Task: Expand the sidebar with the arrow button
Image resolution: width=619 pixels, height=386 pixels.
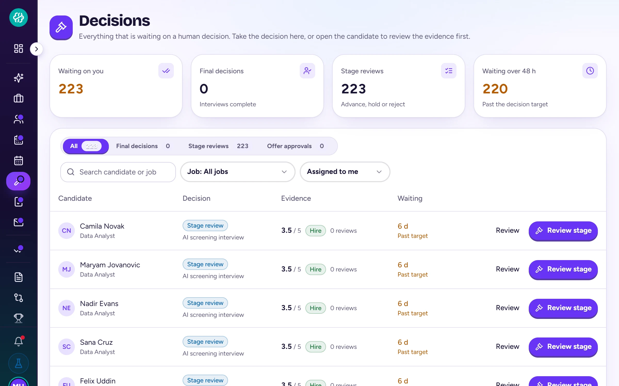Action: point(36,49)
